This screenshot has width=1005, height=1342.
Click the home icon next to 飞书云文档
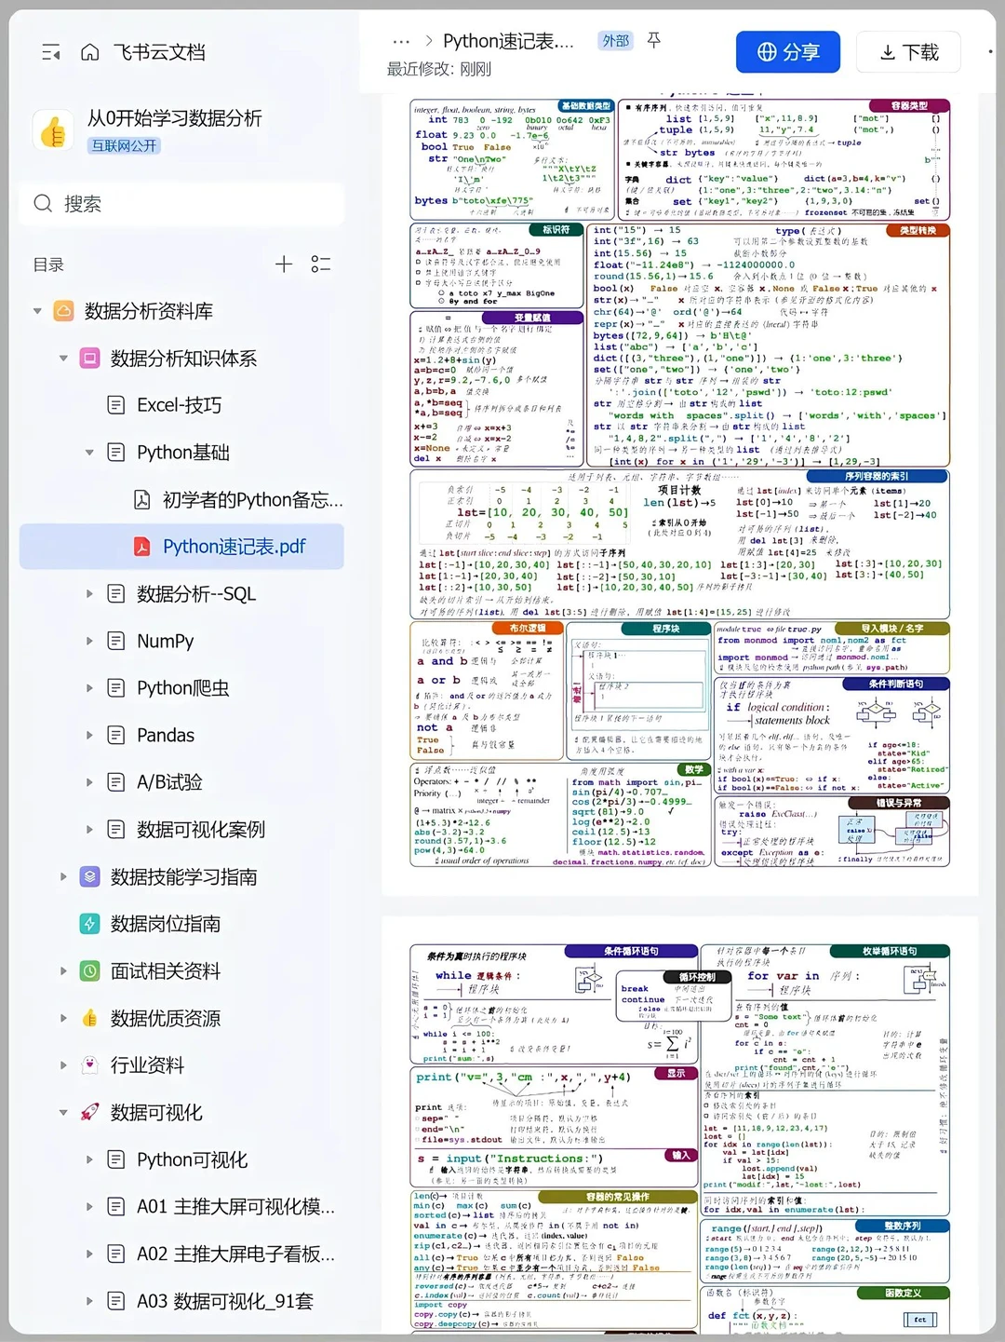(x=89, y=53)
